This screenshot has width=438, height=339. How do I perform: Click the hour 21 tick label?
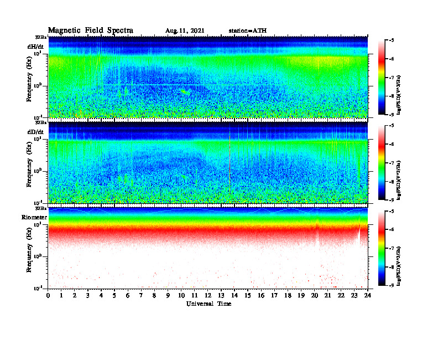(x=327, y=295)
